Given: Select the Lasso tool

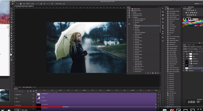Looking at the screenshot, I should tap(12, 13).
